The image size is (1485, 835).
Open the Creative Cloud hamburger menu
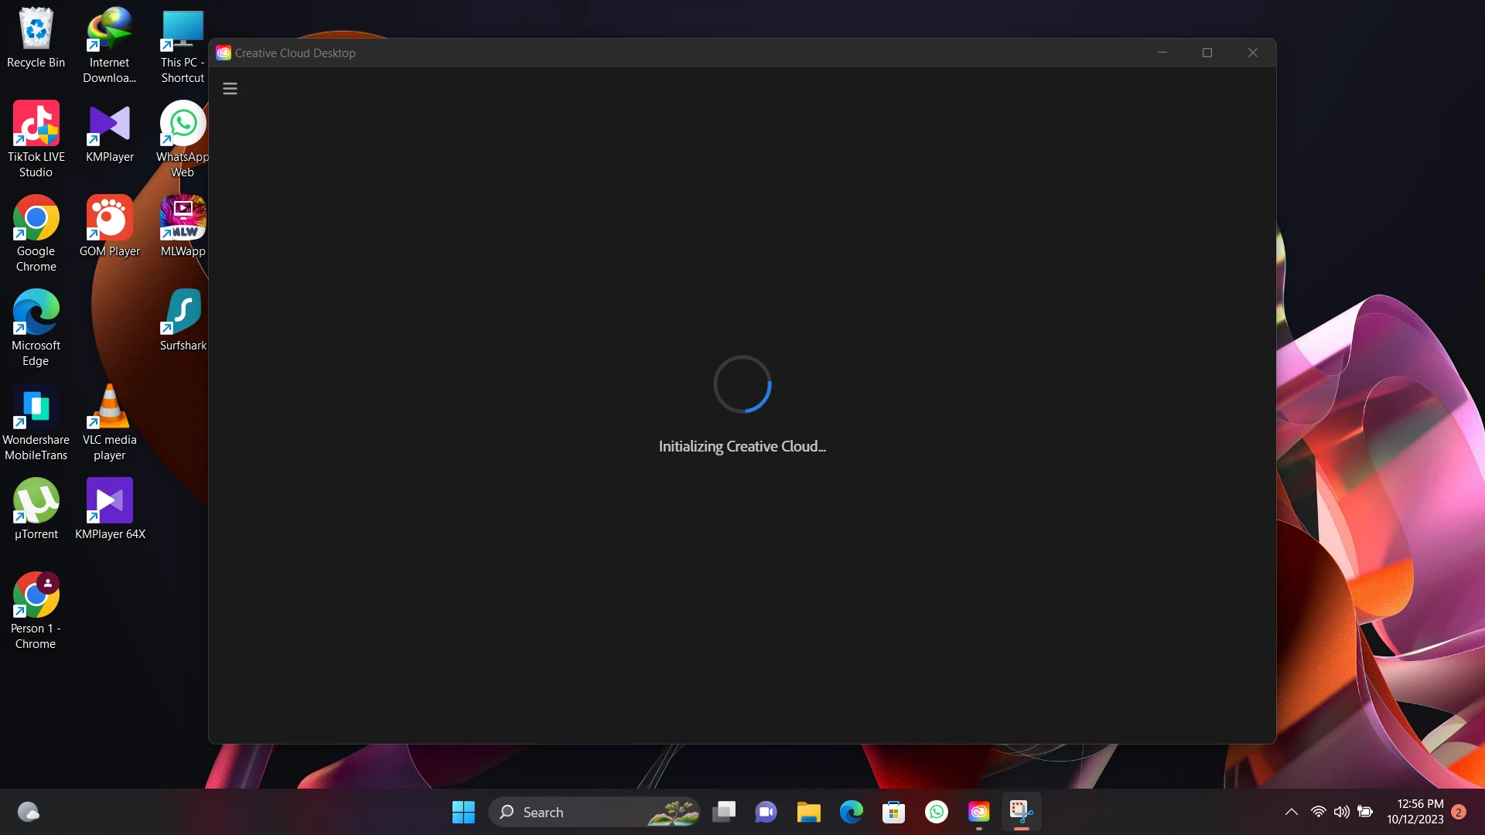[230, 88]
